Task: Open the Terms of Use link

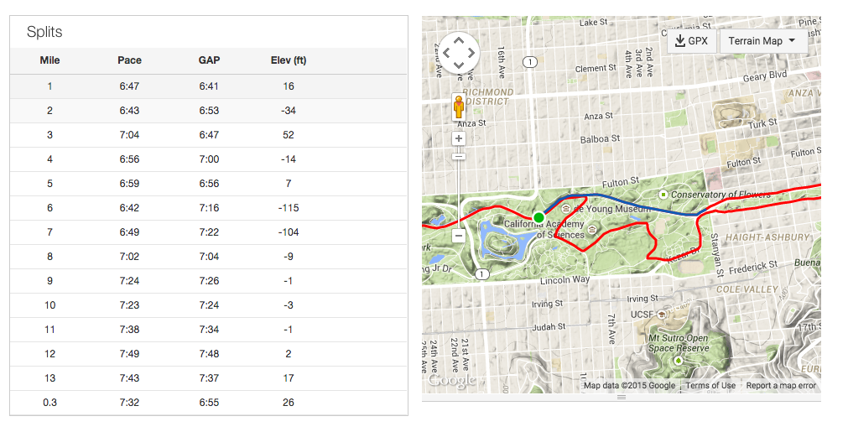Action: pos(710,386)
